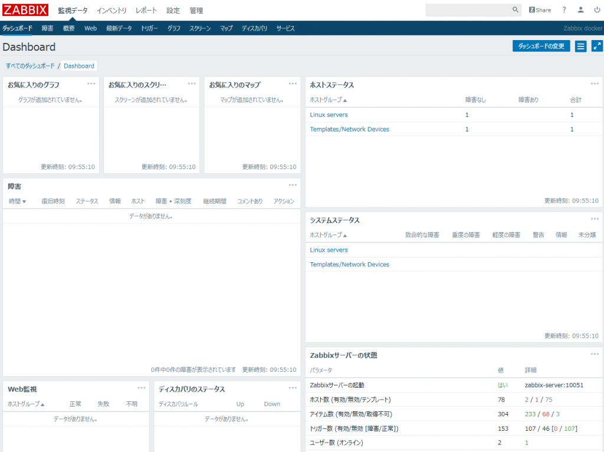604x452 pixels.
Task: Open the user profile icon
Action: click(x=581, y=10)
